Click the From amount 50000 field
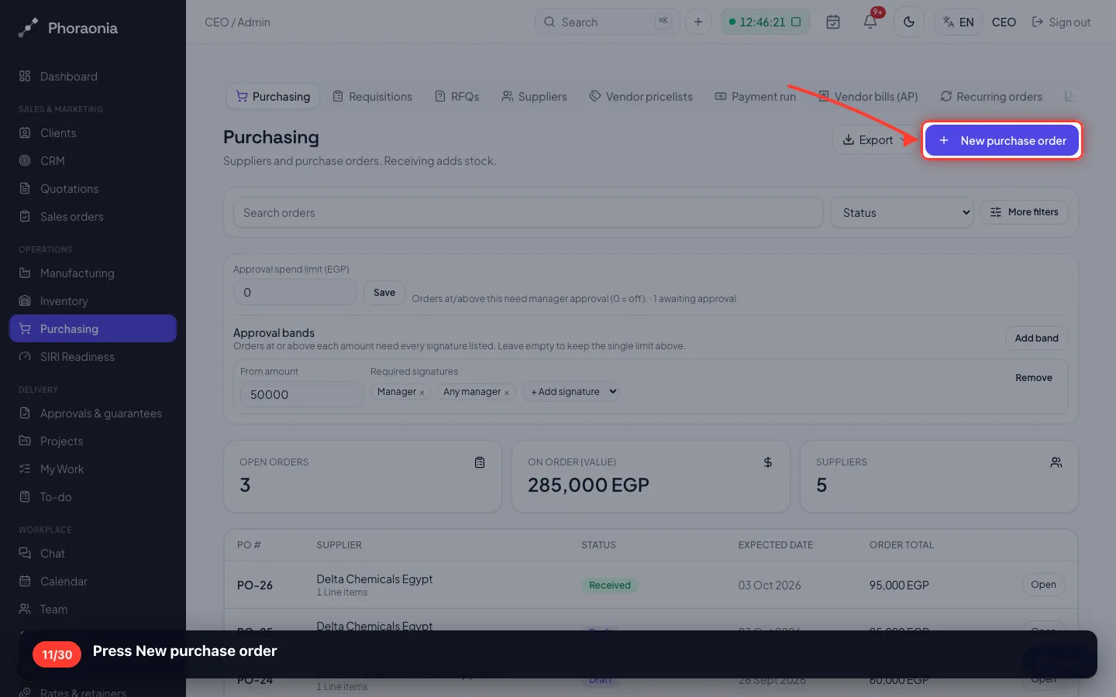Image resolution: width=1116 pixels, height=697 pixels. [x=301, y=394]
